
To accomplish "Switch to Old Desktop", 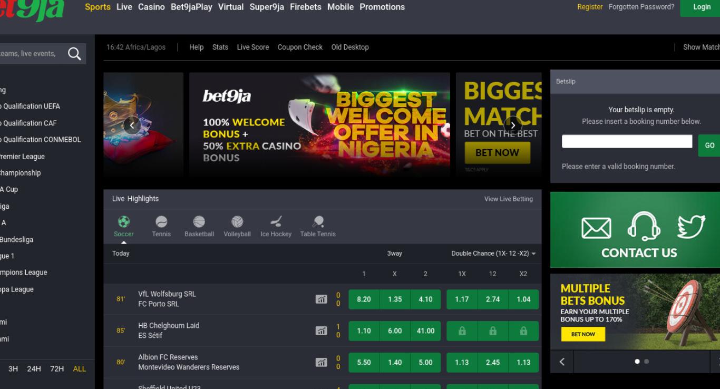I will [x=350, y=47].
